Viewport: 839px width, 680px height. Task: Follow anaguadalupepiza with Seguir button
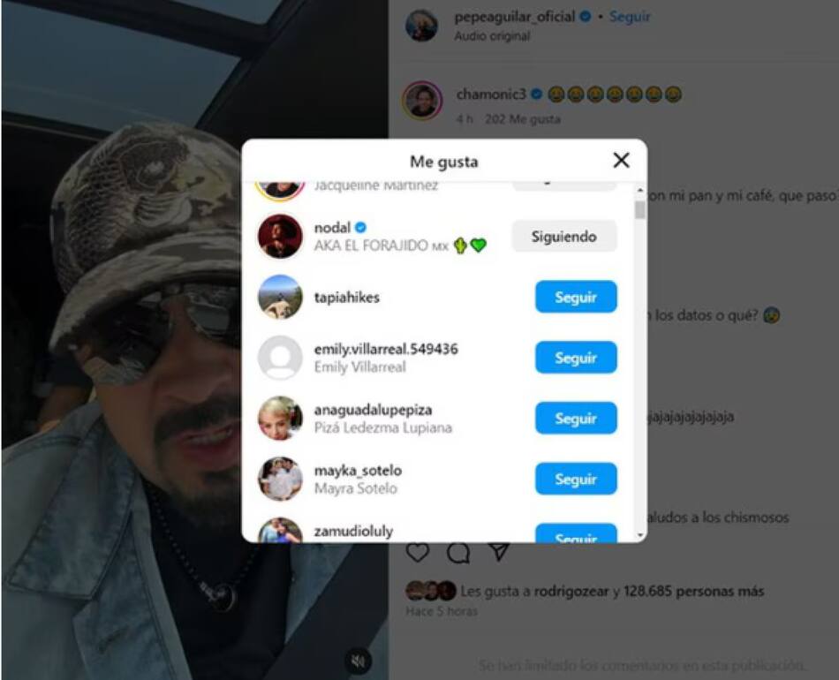pos(576,419)
